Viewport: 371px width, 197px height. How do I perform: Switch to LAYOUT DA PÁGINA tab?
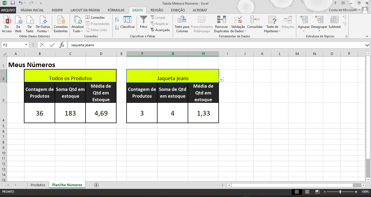pos(85,10)
